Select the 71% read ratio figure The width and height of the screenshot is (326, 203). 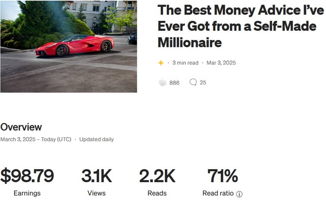(222, 176)
